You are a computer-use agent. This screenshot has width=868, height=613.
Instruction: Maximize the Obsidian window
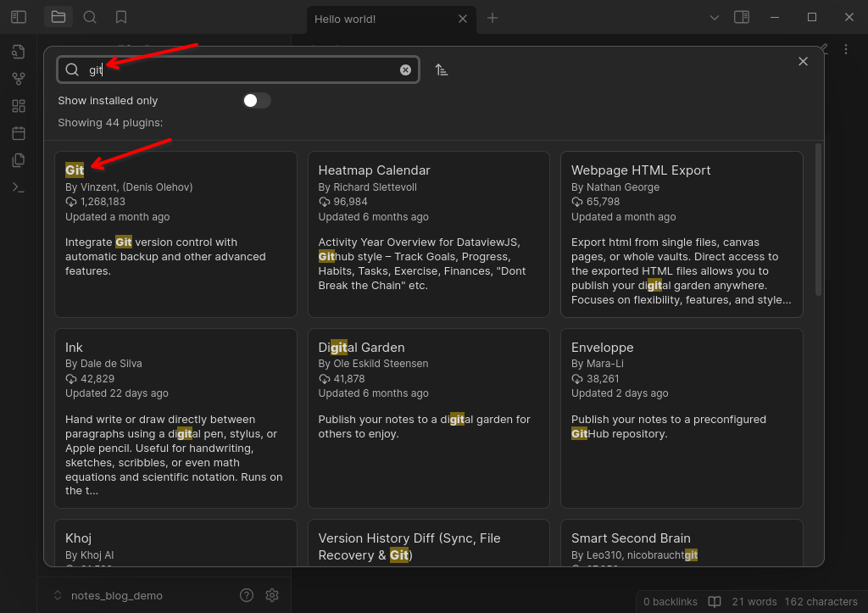811,17
